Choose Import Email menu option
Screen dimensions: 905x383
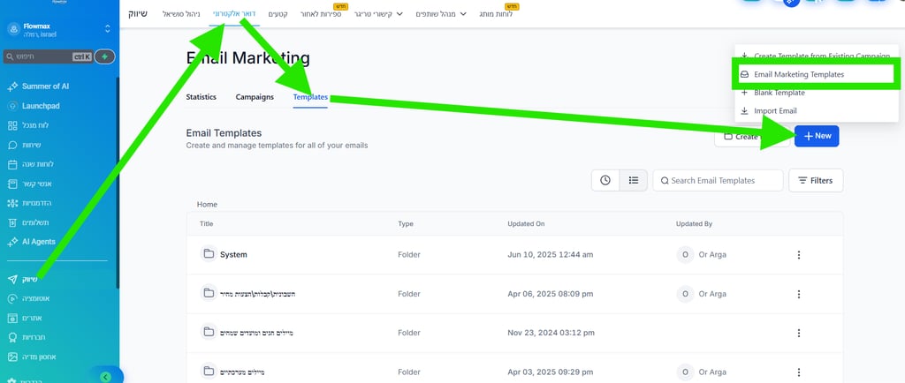(x=816, y=110)
